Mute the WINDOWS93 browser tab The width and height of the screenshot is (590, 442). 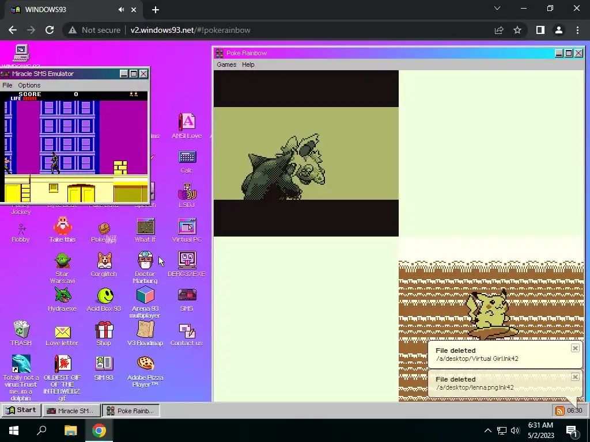121,10
